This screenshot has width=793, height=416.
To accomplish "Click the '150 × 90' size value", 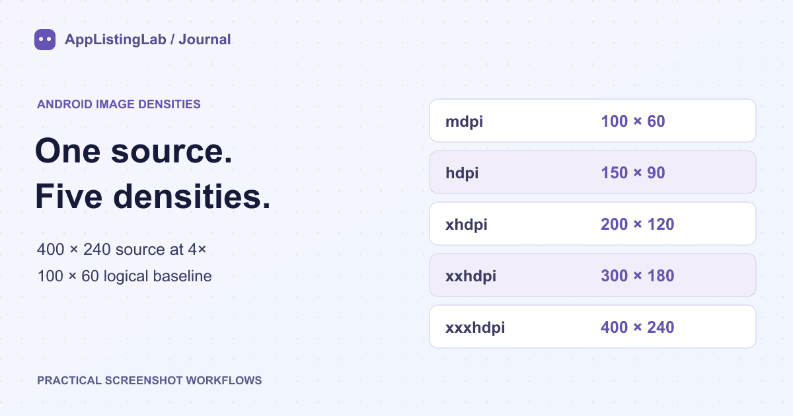I will click(633, 173).
